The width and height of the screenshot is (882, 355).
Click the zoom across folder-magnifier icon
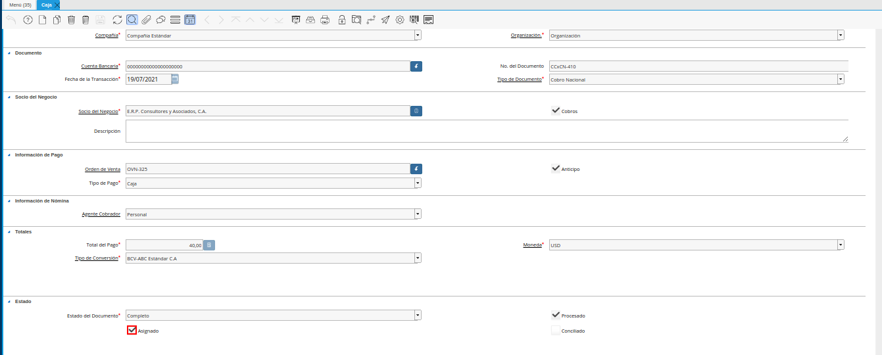point(356,20)
